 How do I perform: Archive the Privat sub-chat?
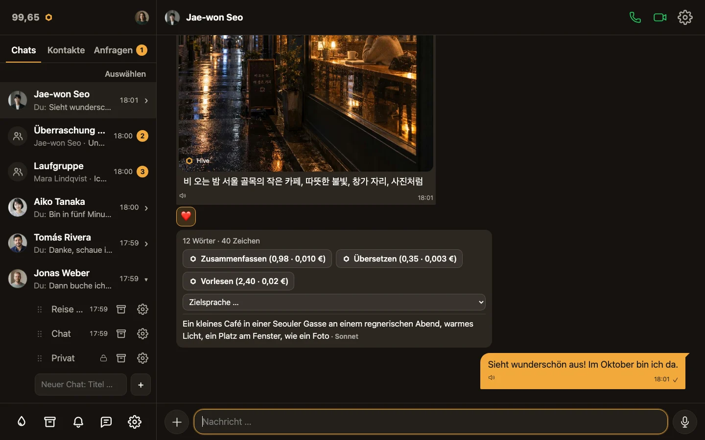click(121, 358)
